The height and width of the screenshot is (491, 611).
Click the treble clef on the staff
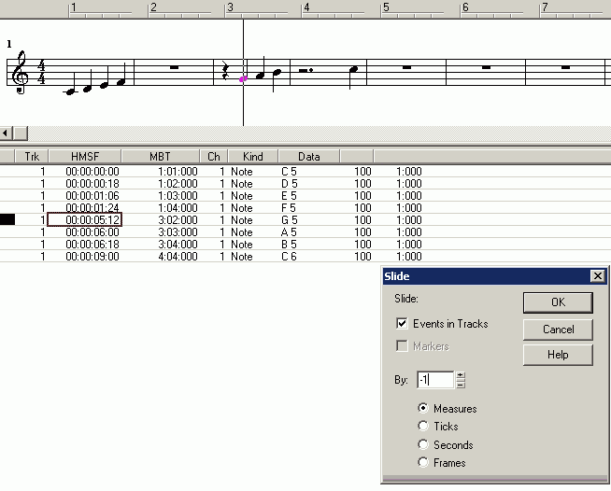[x=21, y=75]
